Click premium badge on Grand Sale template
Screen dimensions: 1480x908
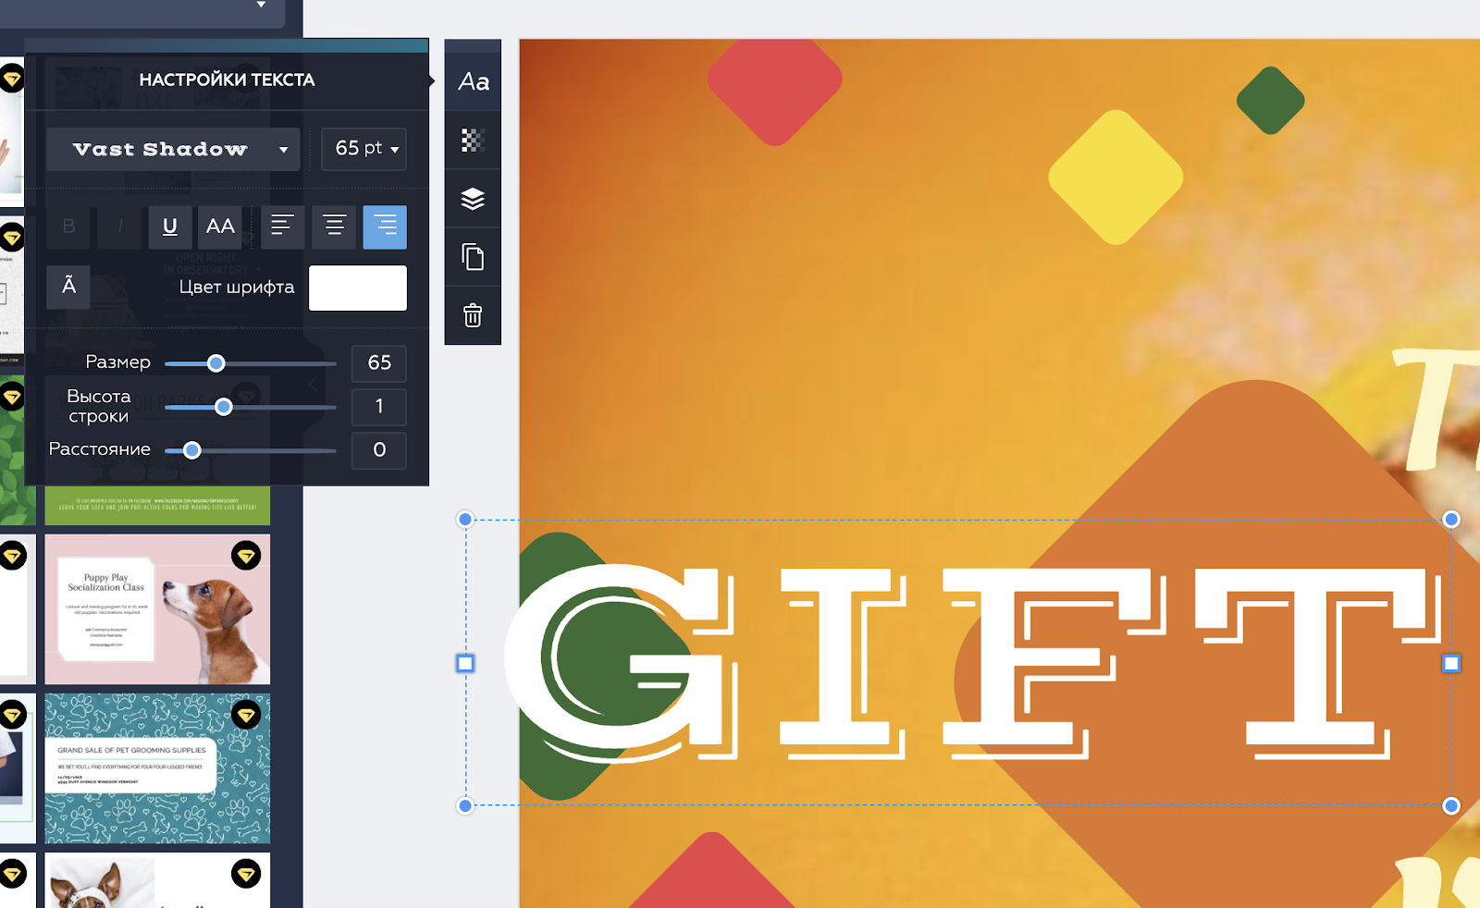(246, 715)
